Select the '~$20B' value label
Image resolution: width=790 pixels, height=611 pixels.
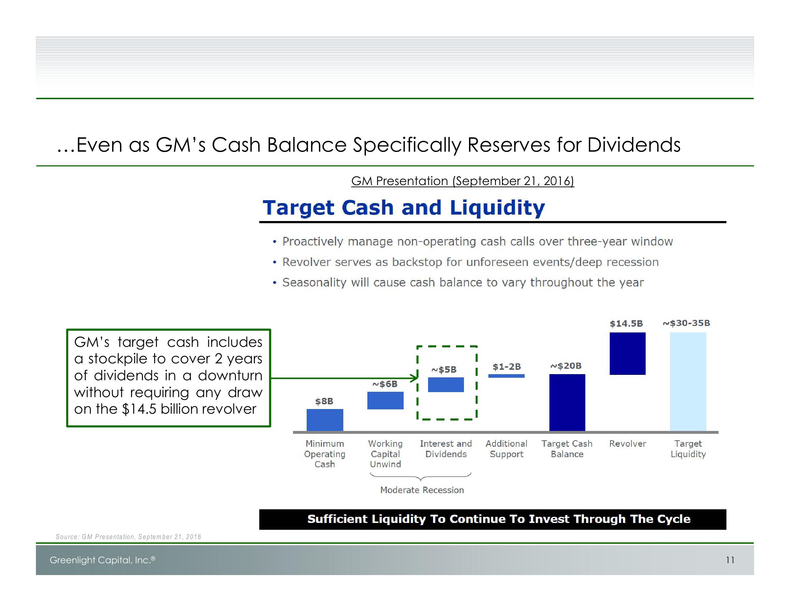[x=566, y=366]
